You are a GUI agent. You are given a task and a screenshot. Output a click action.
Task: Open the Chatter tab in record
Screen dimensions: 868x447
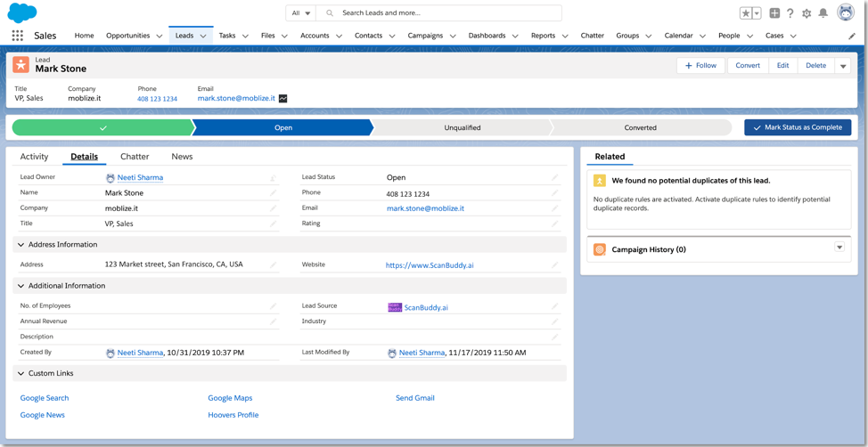135,157
